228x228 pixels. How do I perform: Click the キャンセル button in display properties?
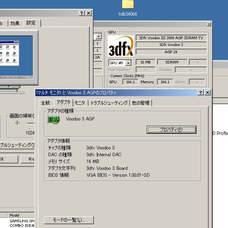(x=28, y=159)
